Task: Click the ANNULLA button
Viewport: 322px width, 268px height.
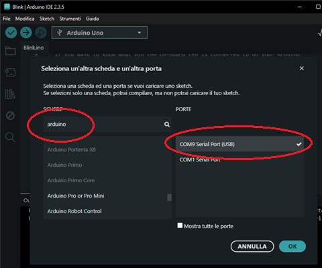Action: click(x=252, y=247)
